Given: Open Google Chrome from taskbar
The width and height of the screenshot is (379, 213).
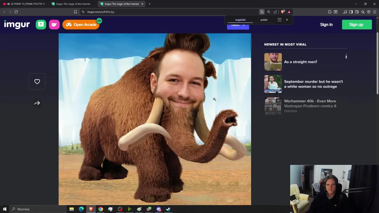Looking at the screenshot, I should click(x=101, y=209).
